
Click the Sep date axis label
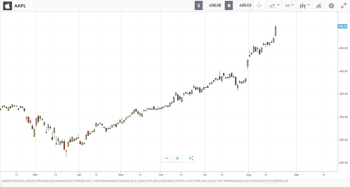click(296, 175)
